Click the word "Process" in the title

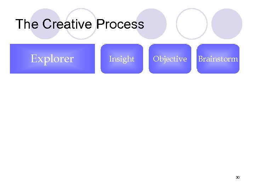pos(120,24)
